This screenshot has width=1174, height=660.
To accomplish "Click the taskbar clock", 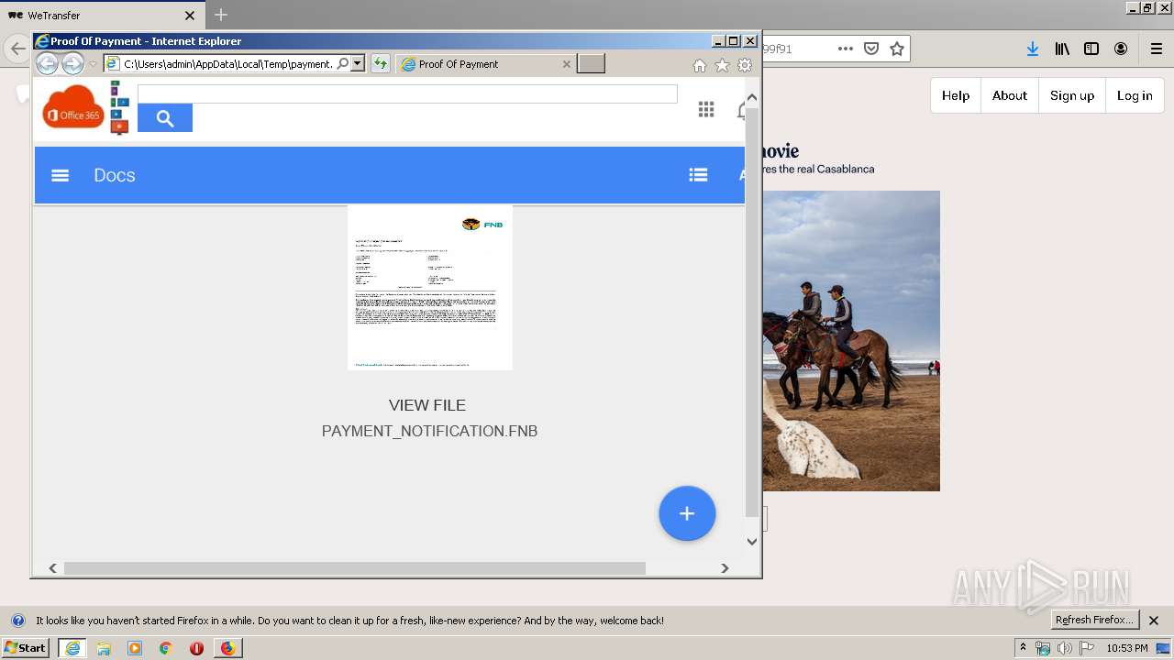I will (x=1127, y=648).
